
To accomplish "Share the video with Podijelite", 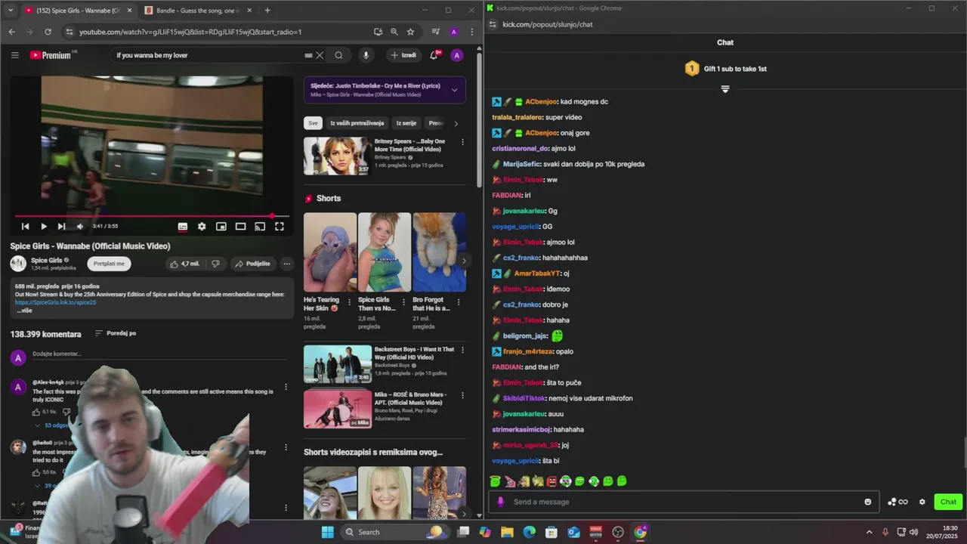I will tap(252, 264).
